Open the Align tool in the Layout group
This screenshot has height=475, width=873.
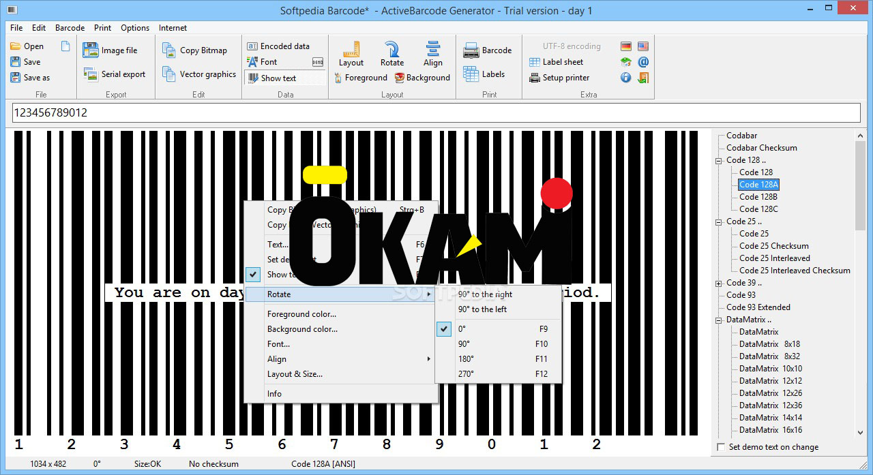click(433, 55)
